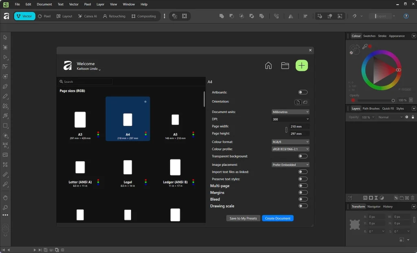417x253 pixels.
Task: Switch to the Pixel studio
Action: point(44,16)
